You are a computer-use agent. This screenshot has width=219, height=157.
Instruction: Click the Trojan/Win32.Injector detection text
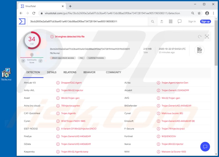[x=72, y=91]
